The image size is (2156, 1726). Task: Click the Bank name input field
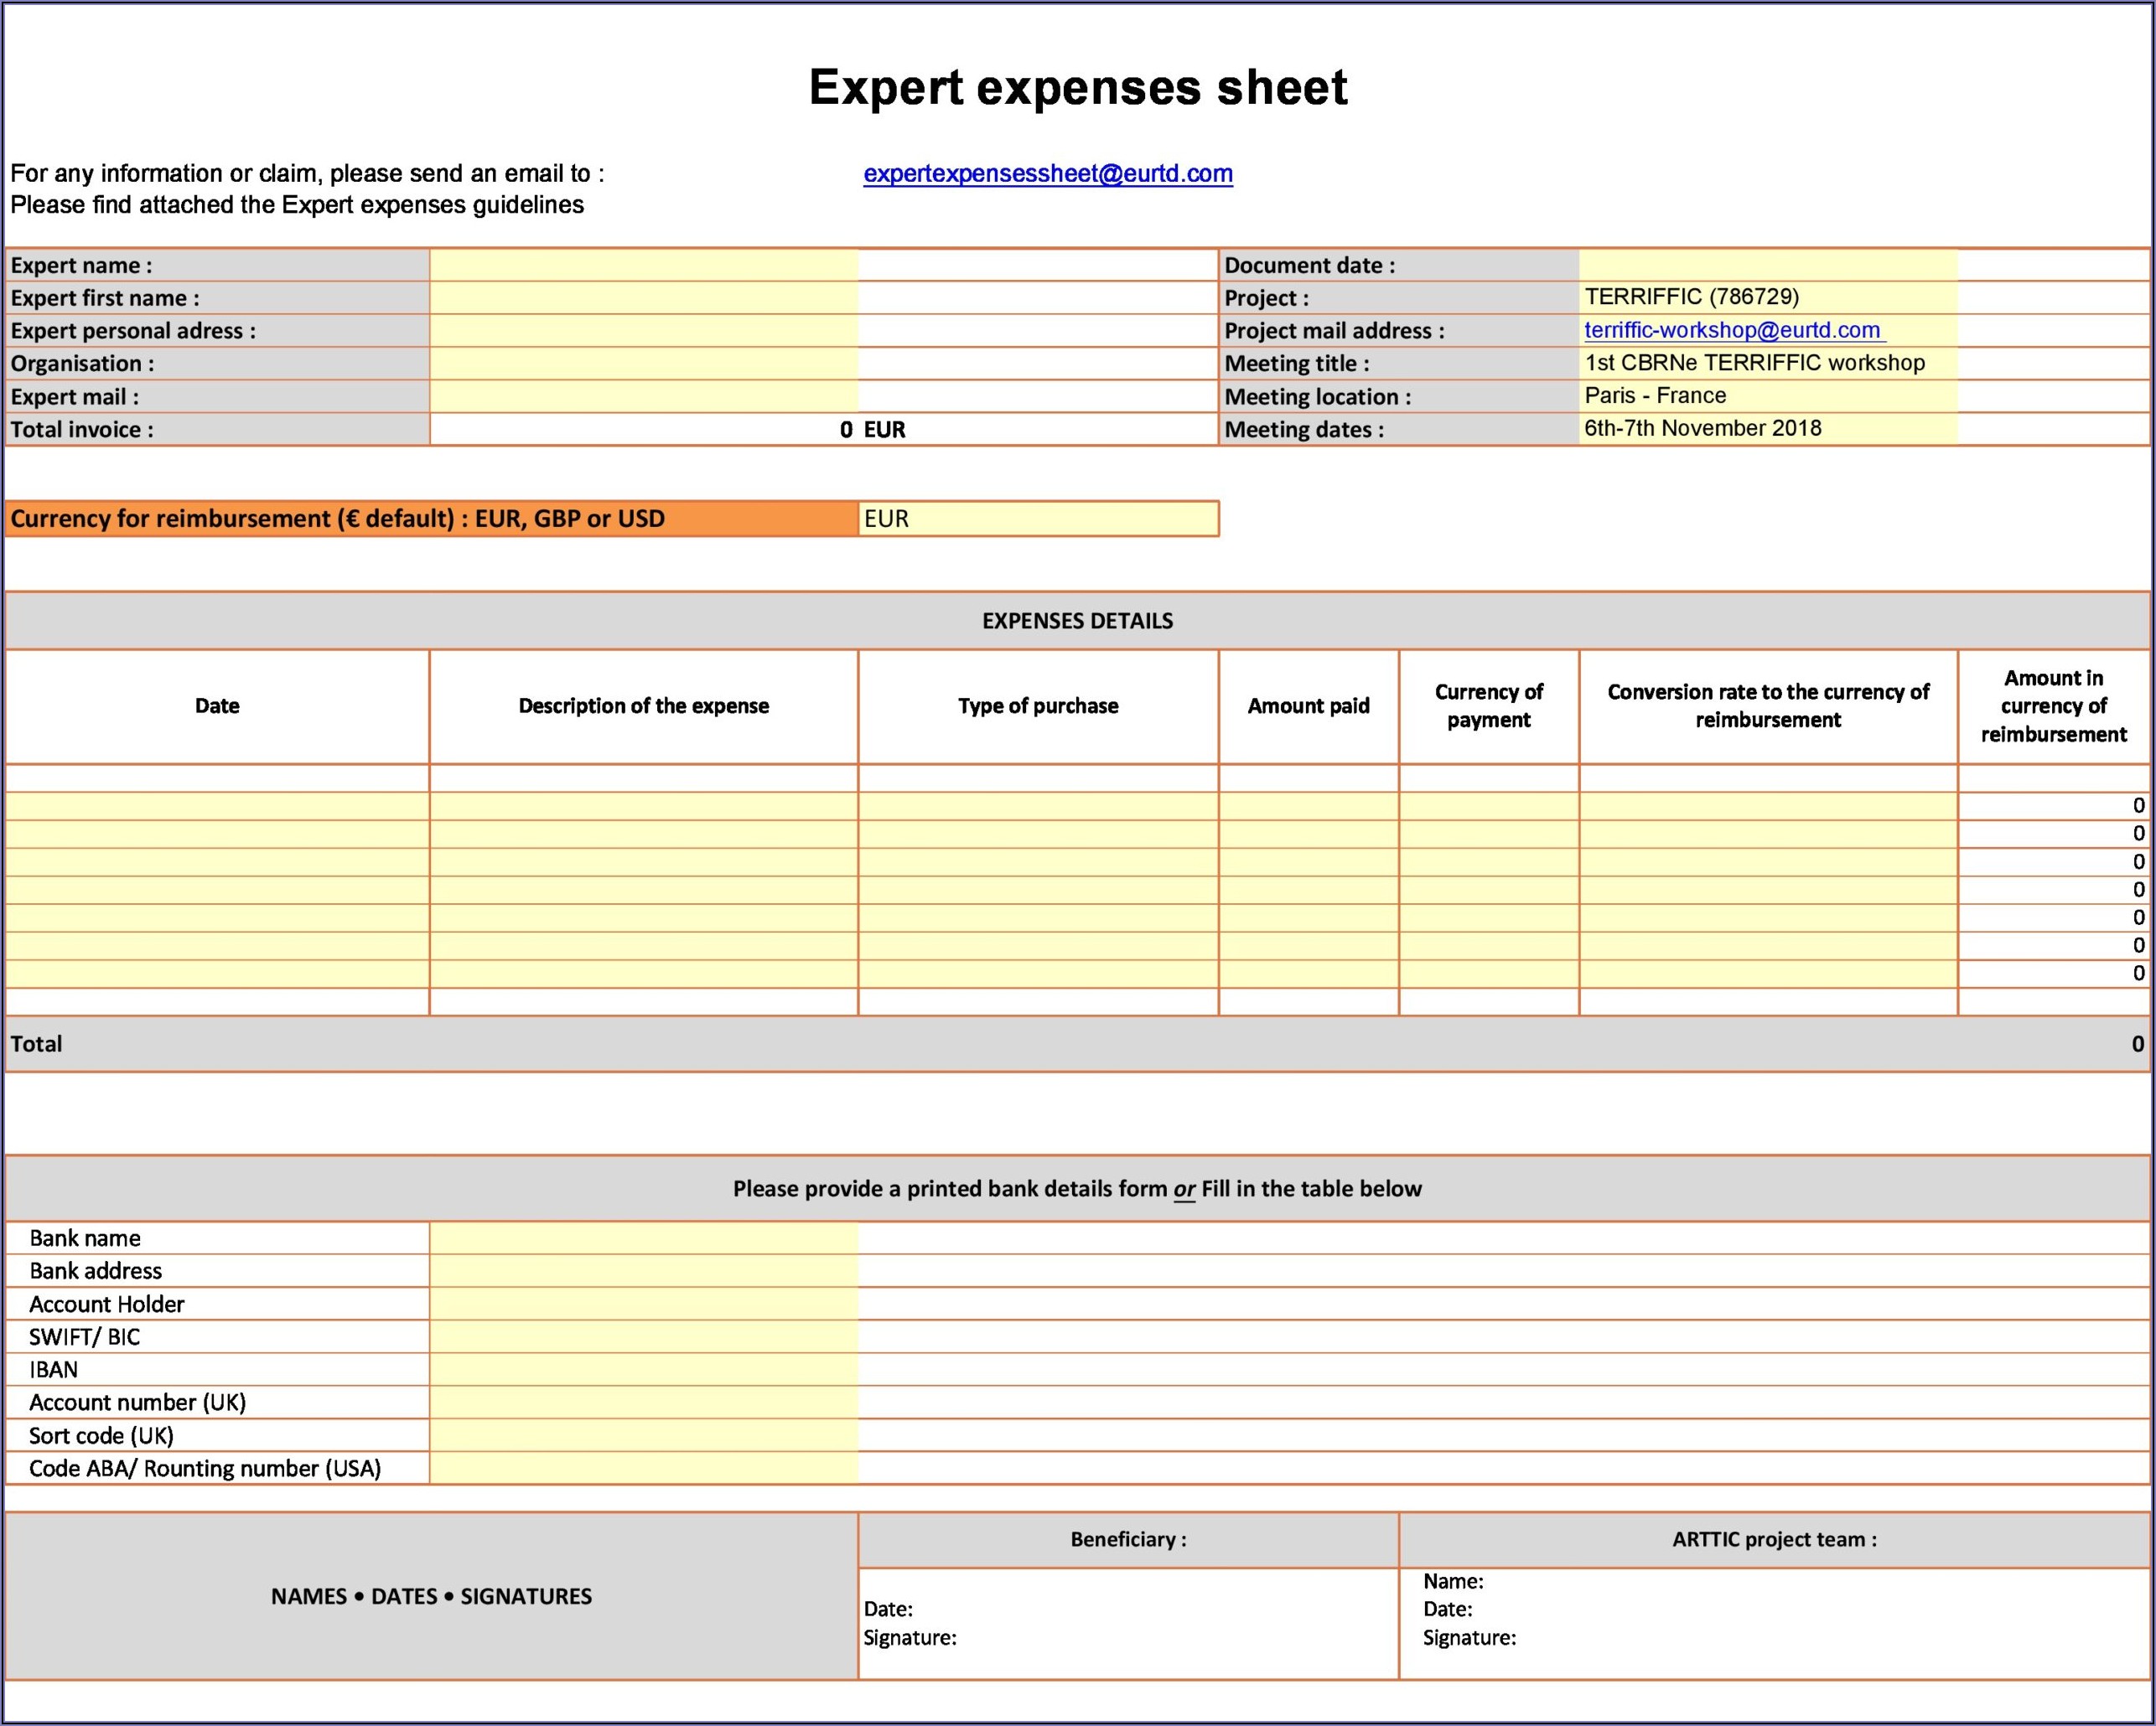pos(643,1238)
